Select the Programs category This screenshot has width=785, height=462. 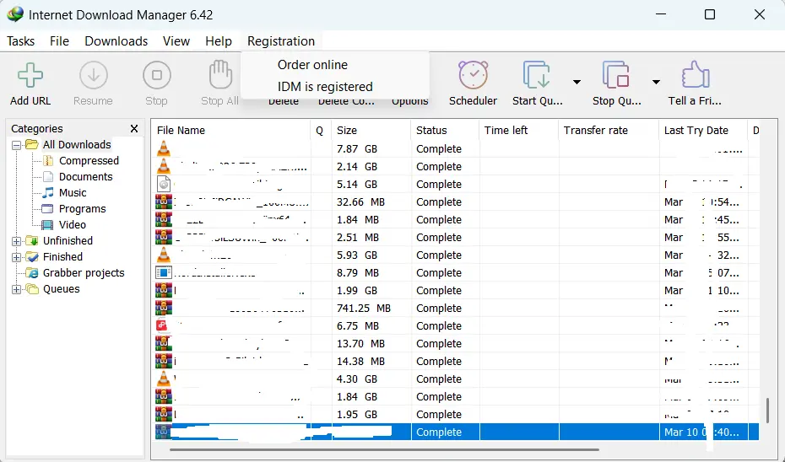(82, 208)
